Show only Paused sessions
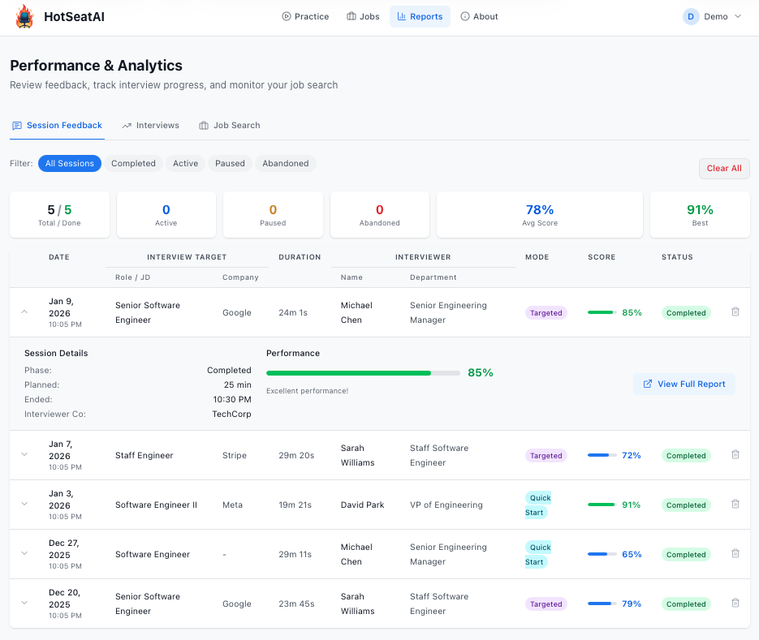The height and width of the screenshot is (640, 759). pyautogui.click(x=230, y=163)
